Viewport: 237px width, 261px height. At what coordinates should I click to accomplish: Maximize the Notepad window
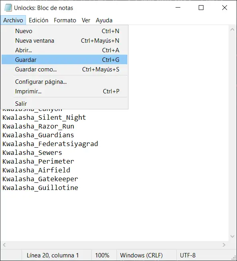click(x=201, y=8)
